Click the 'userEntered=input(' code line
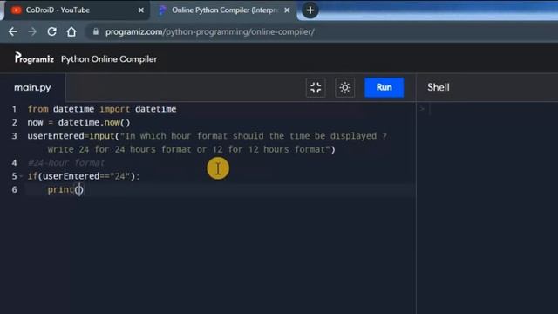Image resolution: width=558 pixels, height=314 pixels. point(208,136)
